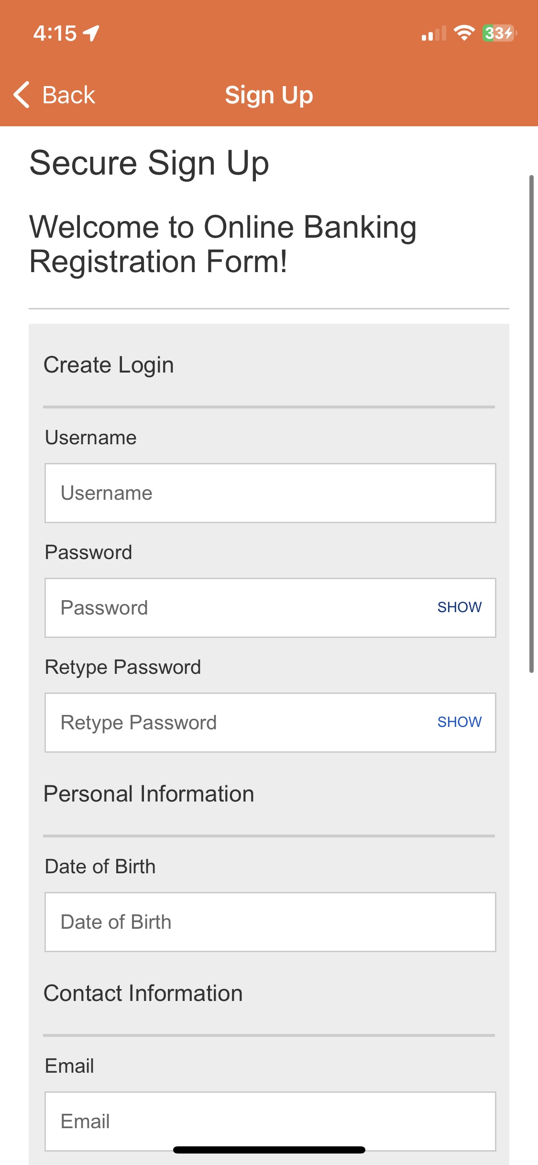Tap the Wi-Fi status icon
Viewport: 538px width, 1165px height.
463,33
